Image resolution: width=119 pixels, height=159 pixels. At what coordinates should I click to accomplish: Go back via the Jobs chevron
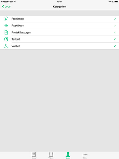point(6,7)
